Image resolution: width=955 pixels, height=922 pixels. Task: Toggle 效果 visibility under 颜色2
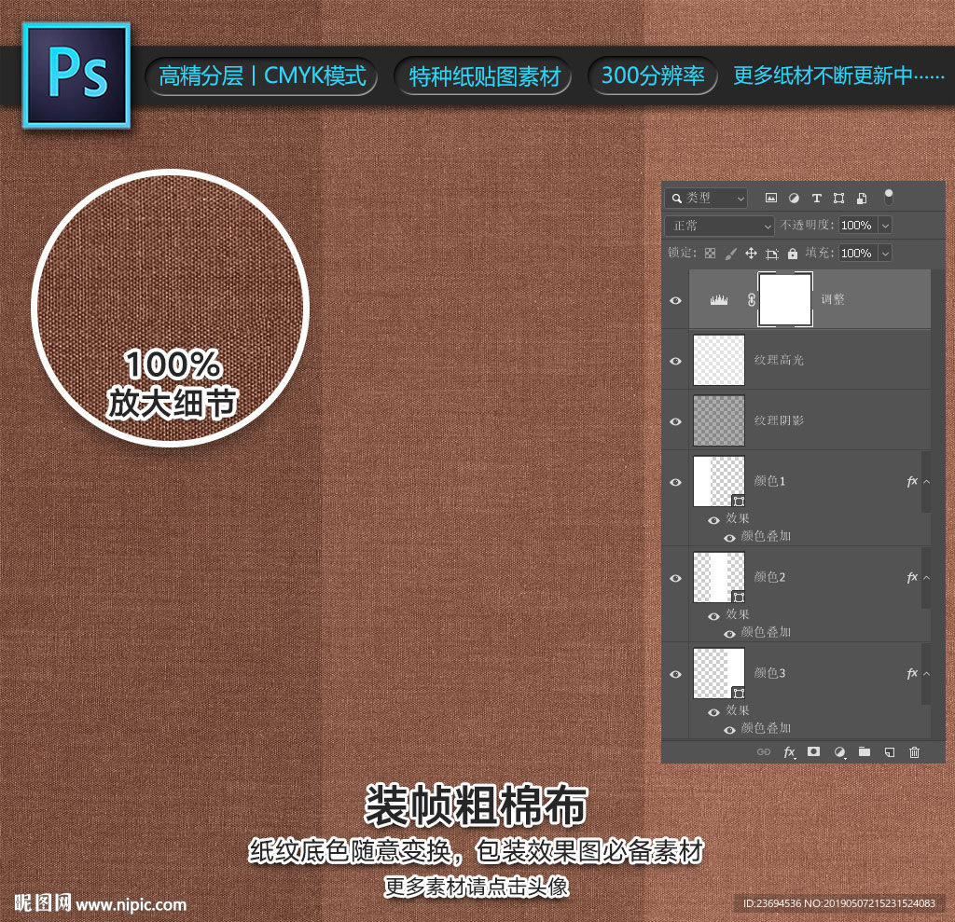(713, 616)
